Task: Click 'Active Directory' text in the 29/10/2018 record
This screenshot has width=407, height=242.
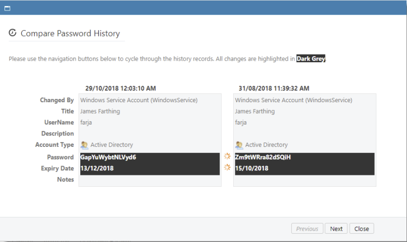Action: [x=111, y=145]
